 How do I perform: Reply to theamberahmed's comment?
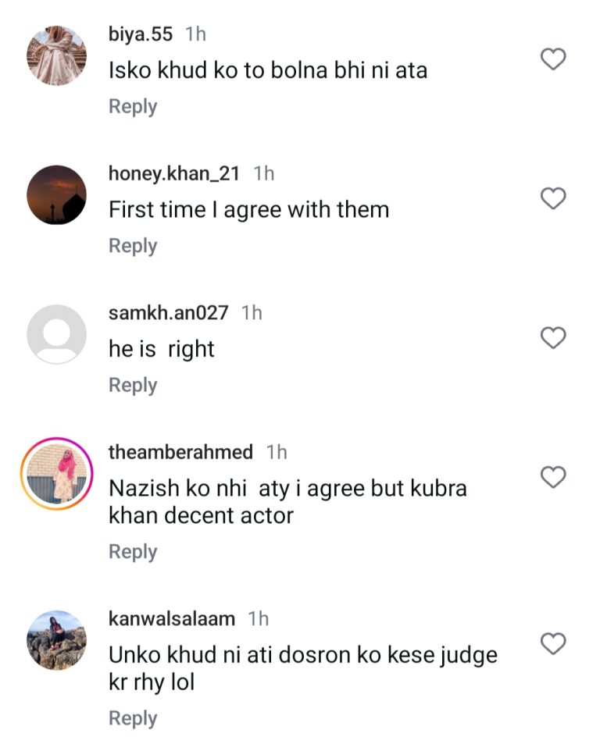tap(133, 552)
